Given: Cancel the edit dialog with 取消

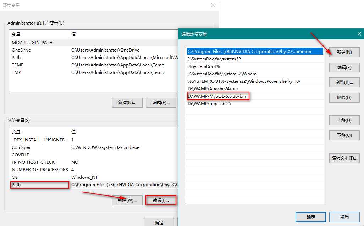Looking at the screenshot, I should click(x=344, y=217).
